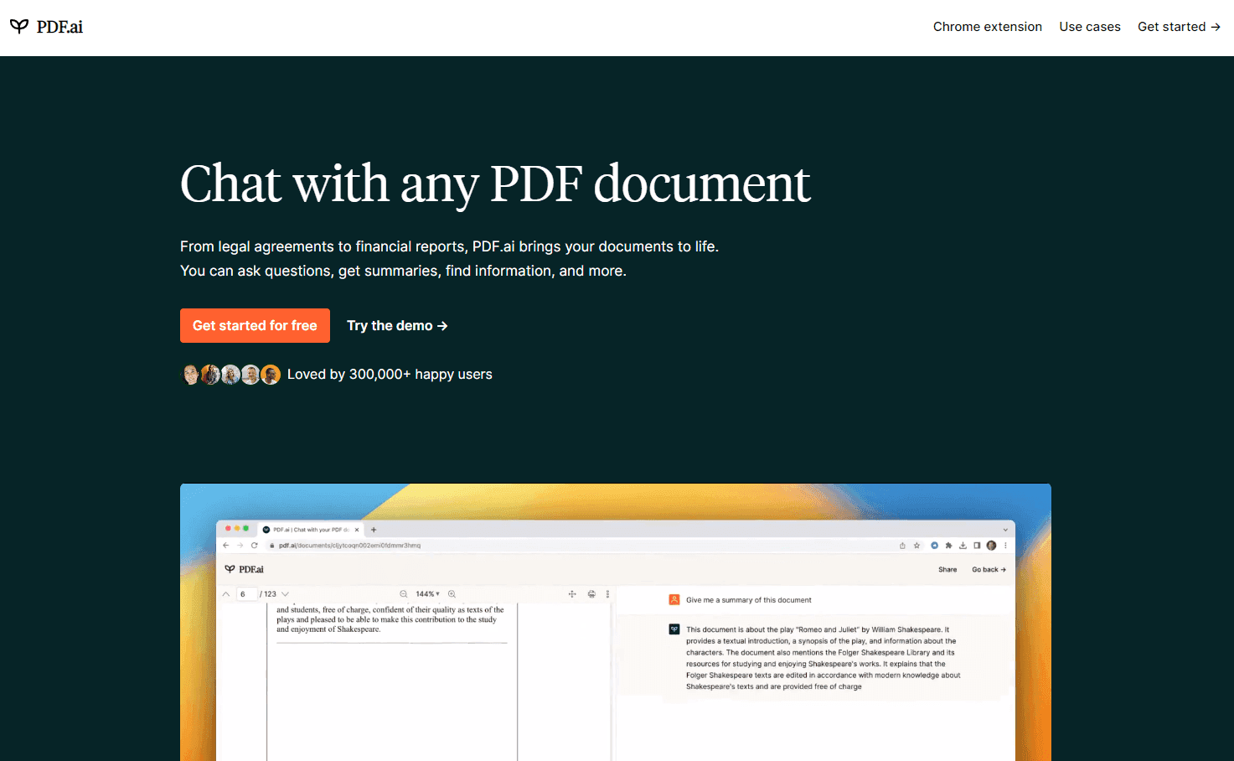Click the Share button in the demo app

947,570
